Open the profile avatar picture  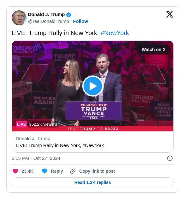coord(19,18)
